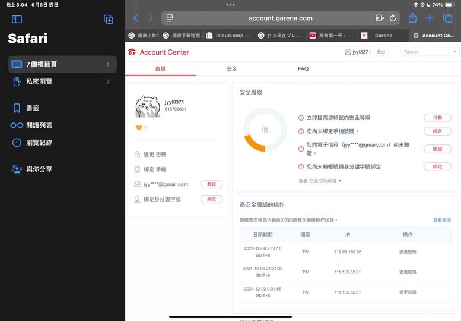Image resolution: width=461 pixels, height=321 pixels.
Task: Hide the Safari sidebar panel
Action: (x=17, y=20)
